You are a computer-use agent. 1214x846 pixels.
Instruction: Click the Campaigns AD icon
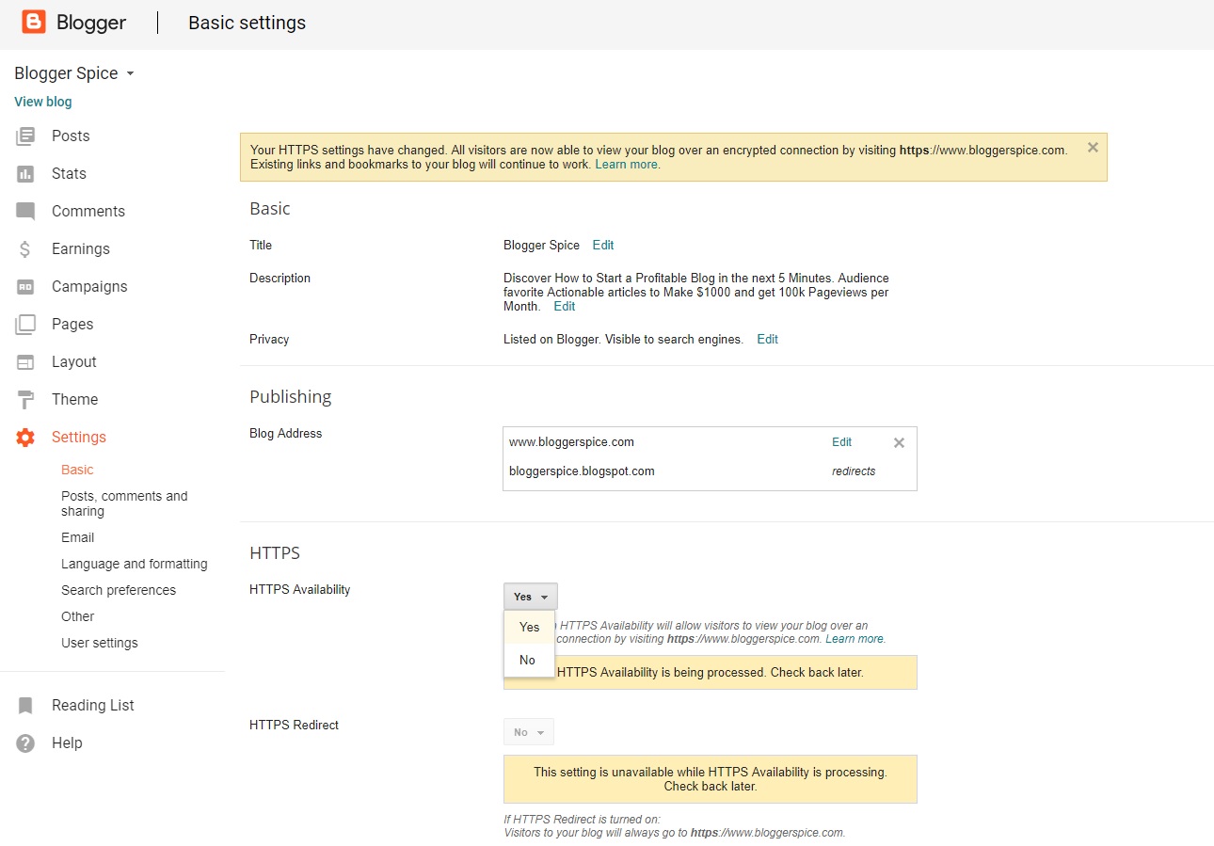[x=25, y=287]
